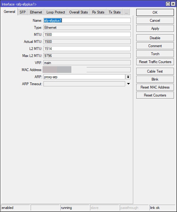This screenshot has width=177, height=212.
Task: Click the VRF value main
Action: [x=87, y=63]
